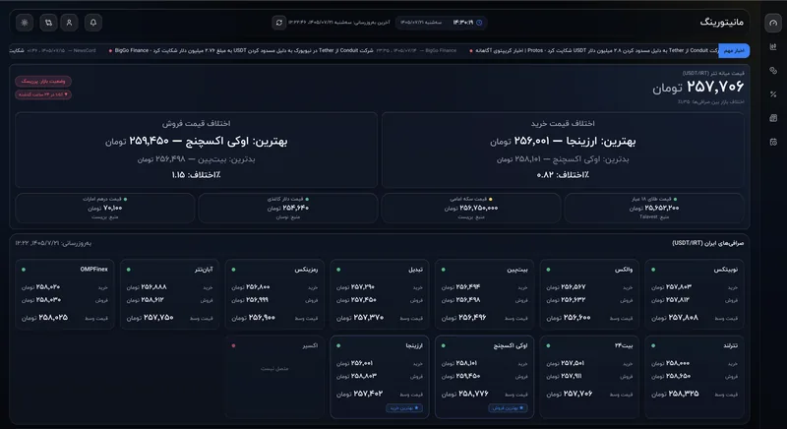Open the calendar-clock icon in the sidebar

773,142
